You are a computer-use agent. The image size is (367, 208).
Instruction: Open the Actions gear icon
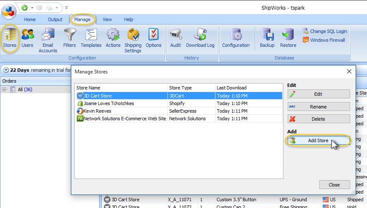(x=113, y=38)
